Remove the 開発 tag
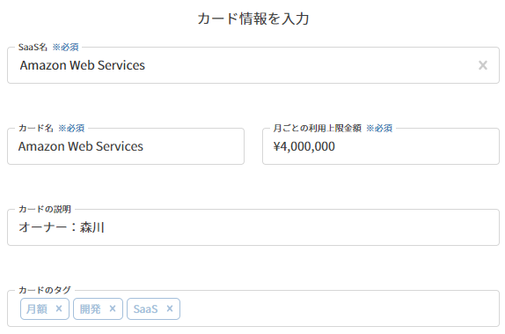505x334 pixels. pos(113,308)
